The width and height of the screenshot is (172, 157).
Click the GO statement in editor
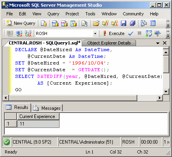[x=18, y=90]
